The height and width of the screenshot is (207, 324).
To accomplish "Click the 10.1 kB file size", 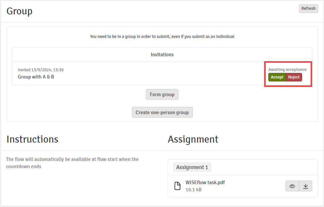I will pos(193,190).
